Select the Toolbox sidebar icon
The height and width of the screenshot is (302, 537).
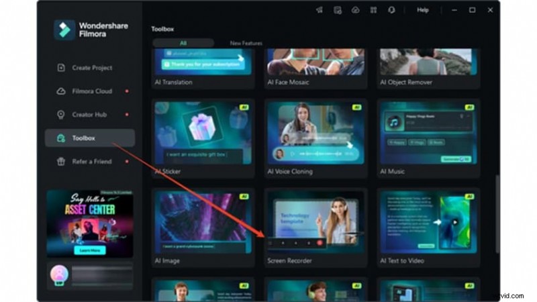pos(62,138)
